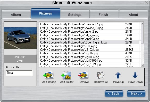Switch to the Pictures tab
This screenshot has width=150, height=102.
point(46,13)
